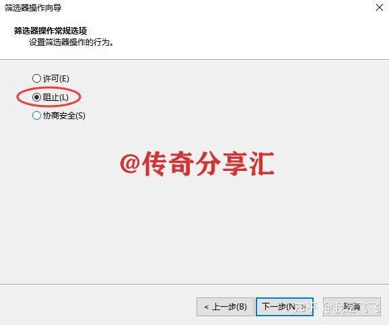Click the 筛选器操作向导 window title
The image size is (389, 325).
pos(33,7)
